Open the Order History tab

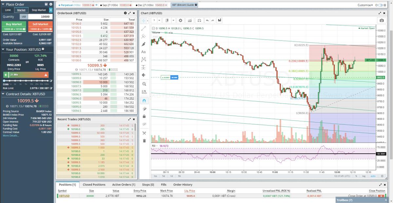[183, 185]
